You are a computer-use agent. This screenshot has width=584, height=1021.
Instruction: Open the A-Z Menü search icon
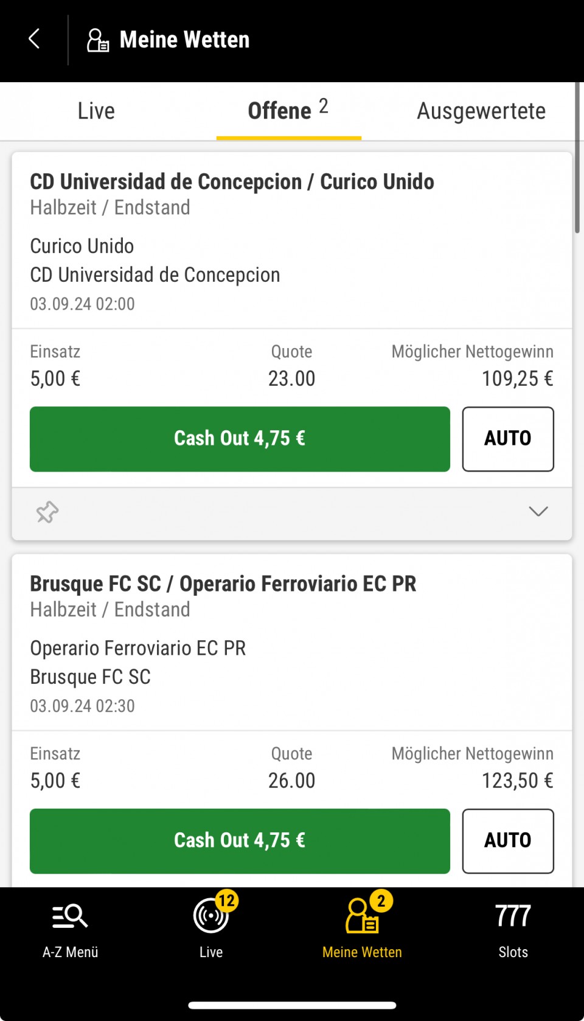point(70,916)
